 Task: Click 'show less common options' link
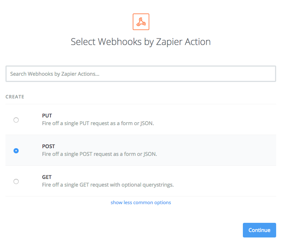pyautogui.click(x=141, y=203)
